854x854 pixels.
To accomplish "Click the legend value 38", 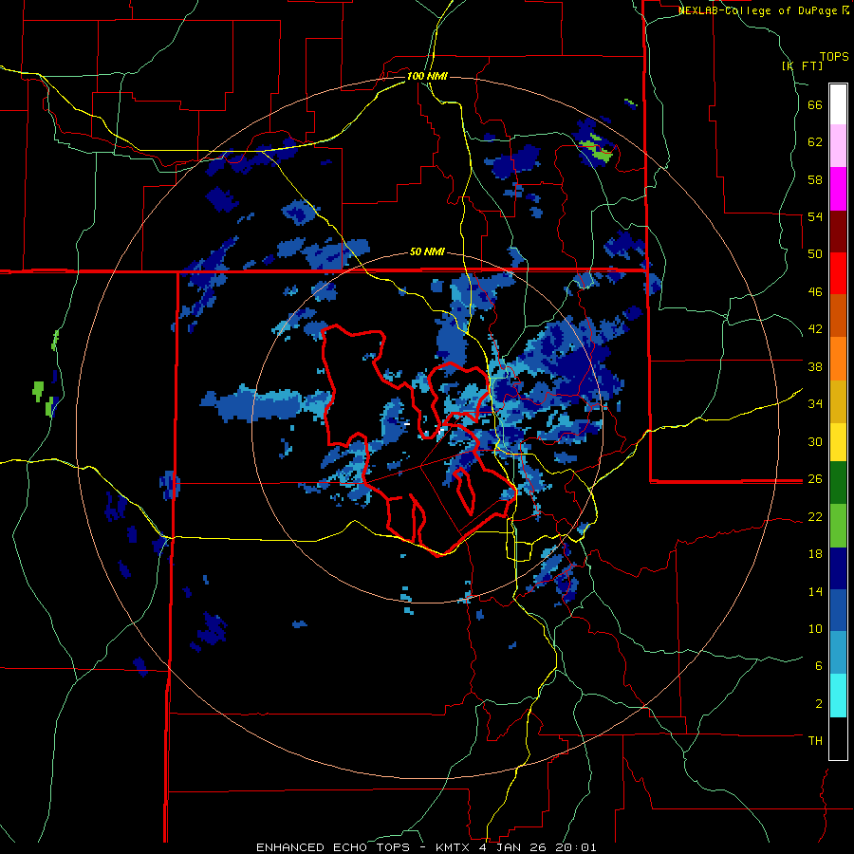I will [815, 366].
